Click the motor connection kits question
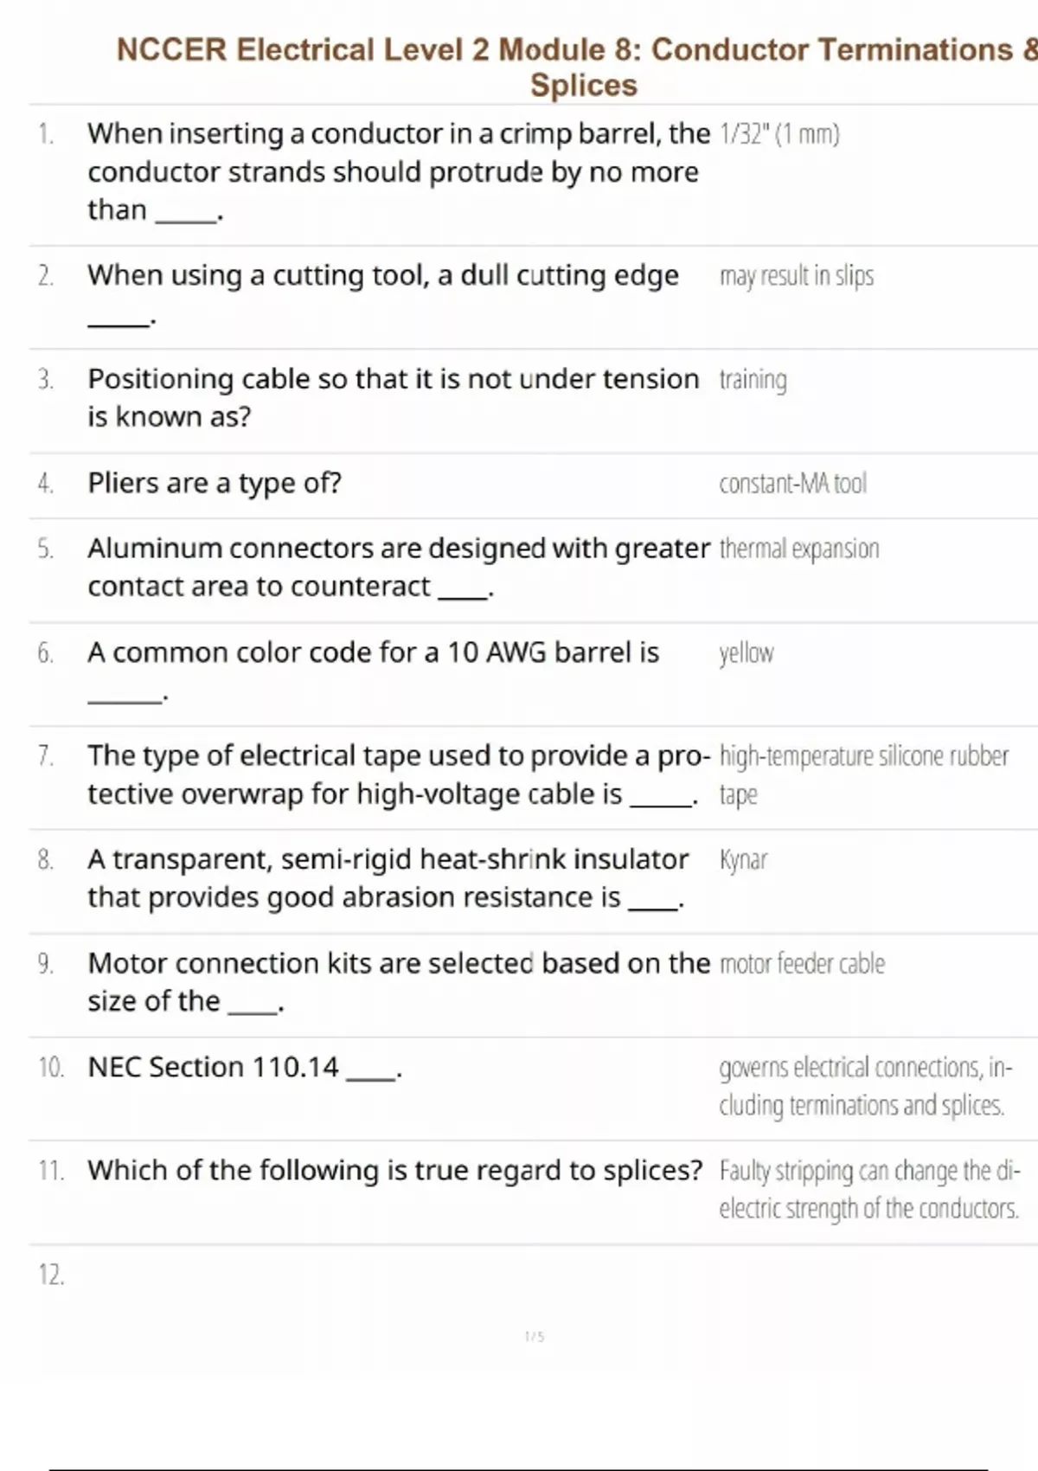The width and height of the screenshot is (1038, 1471). (x=398, y=981)
